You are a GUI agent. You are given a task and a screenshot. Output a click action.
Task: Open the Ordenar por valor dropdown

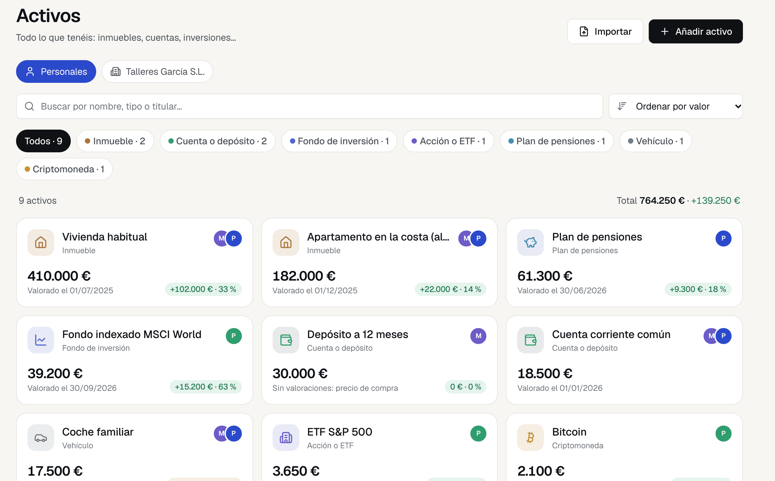point(676,106)
